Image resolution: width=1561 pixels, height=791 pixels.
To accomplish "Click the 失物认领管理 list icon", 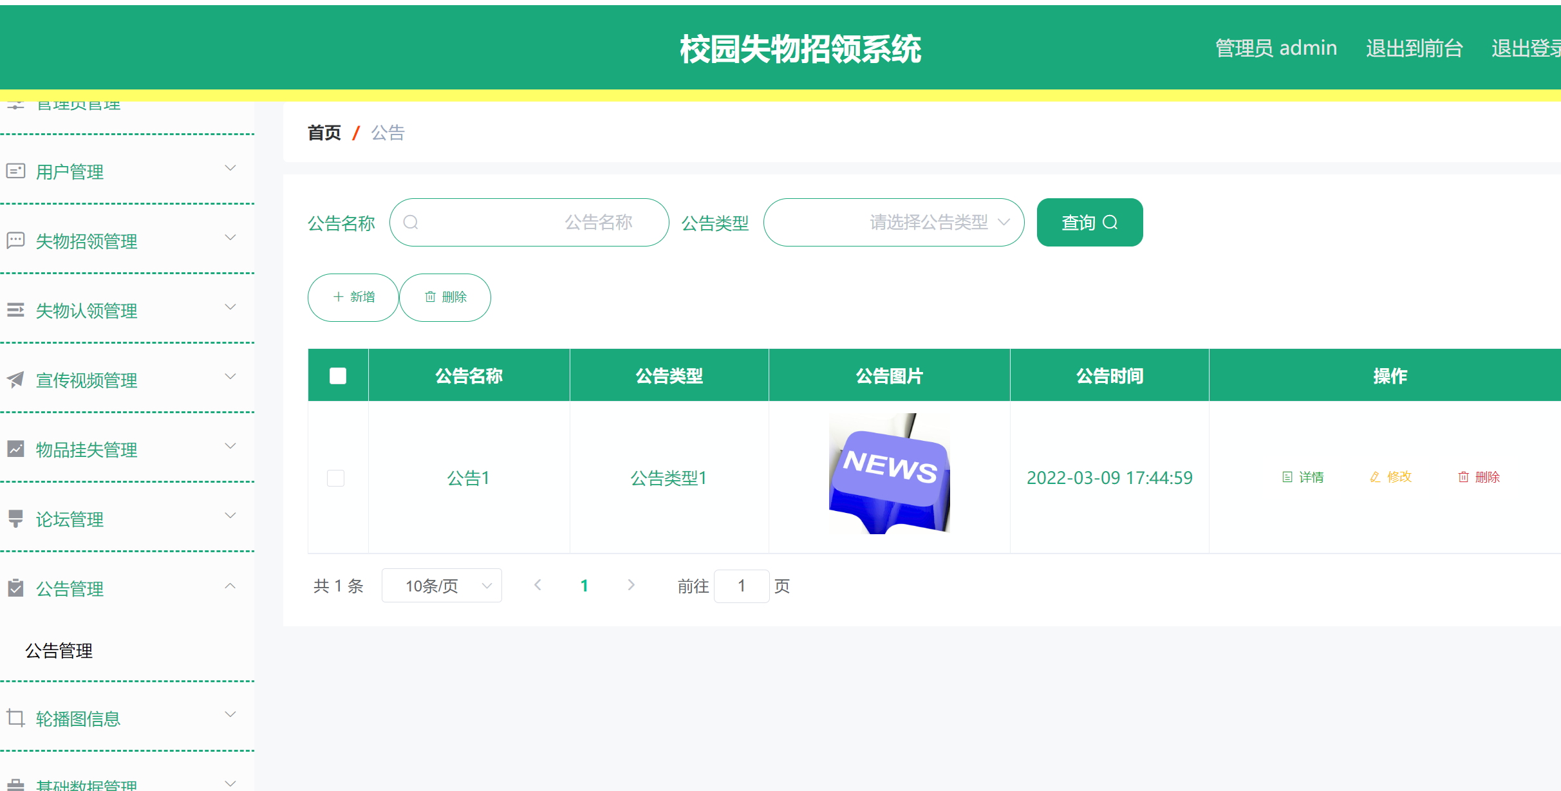I will [15, 308].
